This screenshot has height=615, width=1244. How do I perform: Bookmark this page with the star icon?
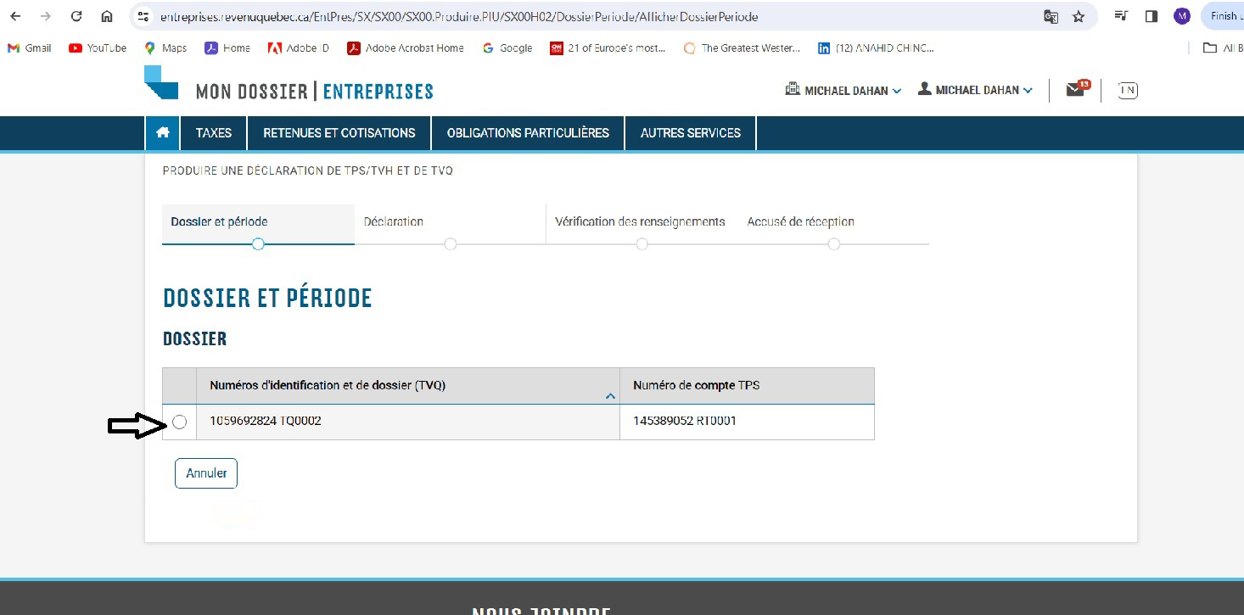1079,16
